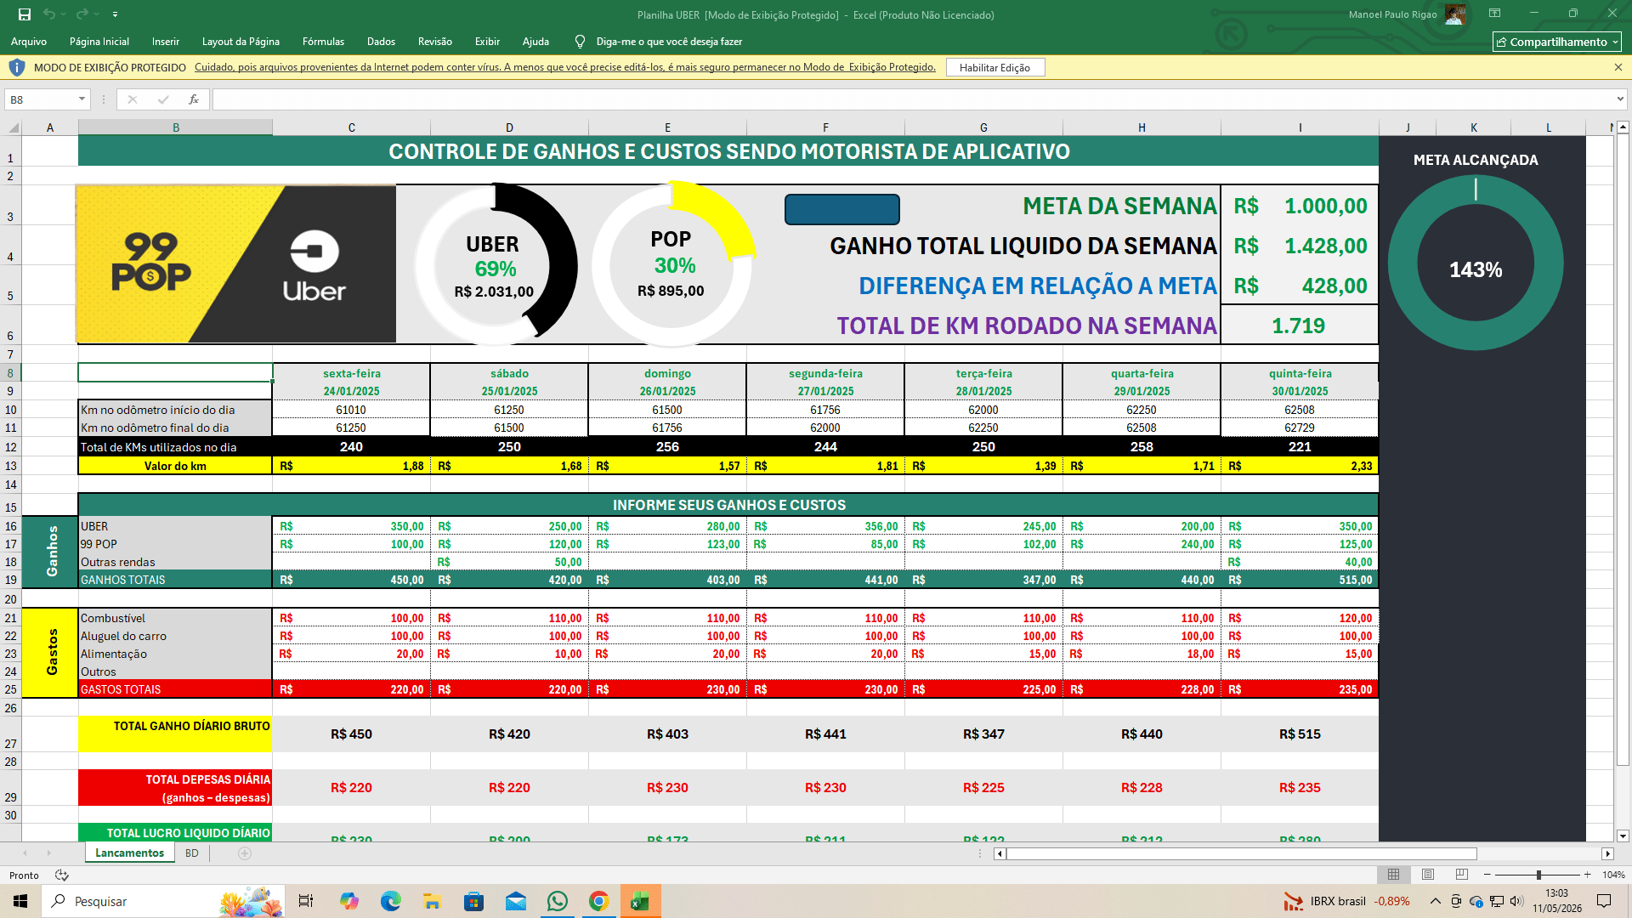This screenshot has height=918, width=1632.
Task: Open Manoel Paulo Rigao account picture
Action: (x=1455, y=14)
